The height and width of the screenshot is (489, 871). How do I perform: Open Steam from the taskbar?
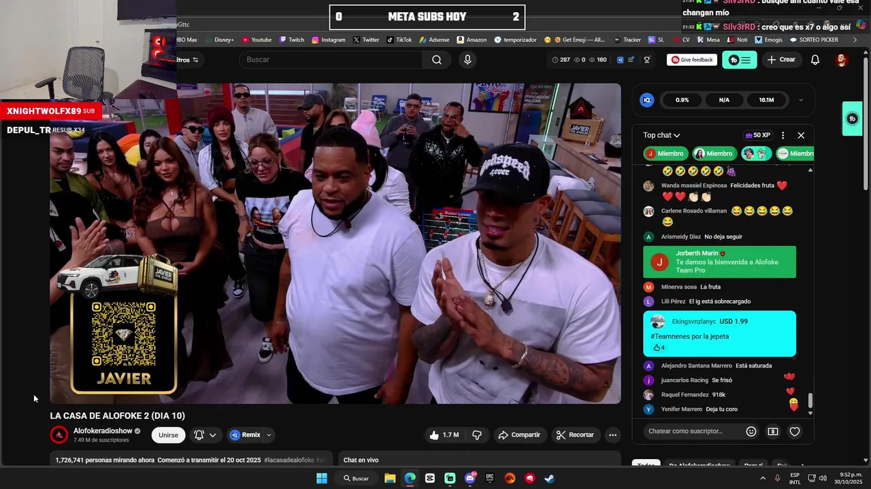(x=549, y=478)
